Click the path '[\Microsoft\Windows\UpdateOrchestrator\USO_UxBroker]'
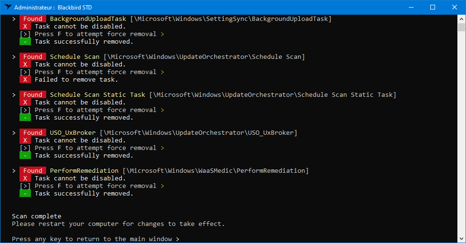This screenshot has height=243, width=466. tap(198, 132)
